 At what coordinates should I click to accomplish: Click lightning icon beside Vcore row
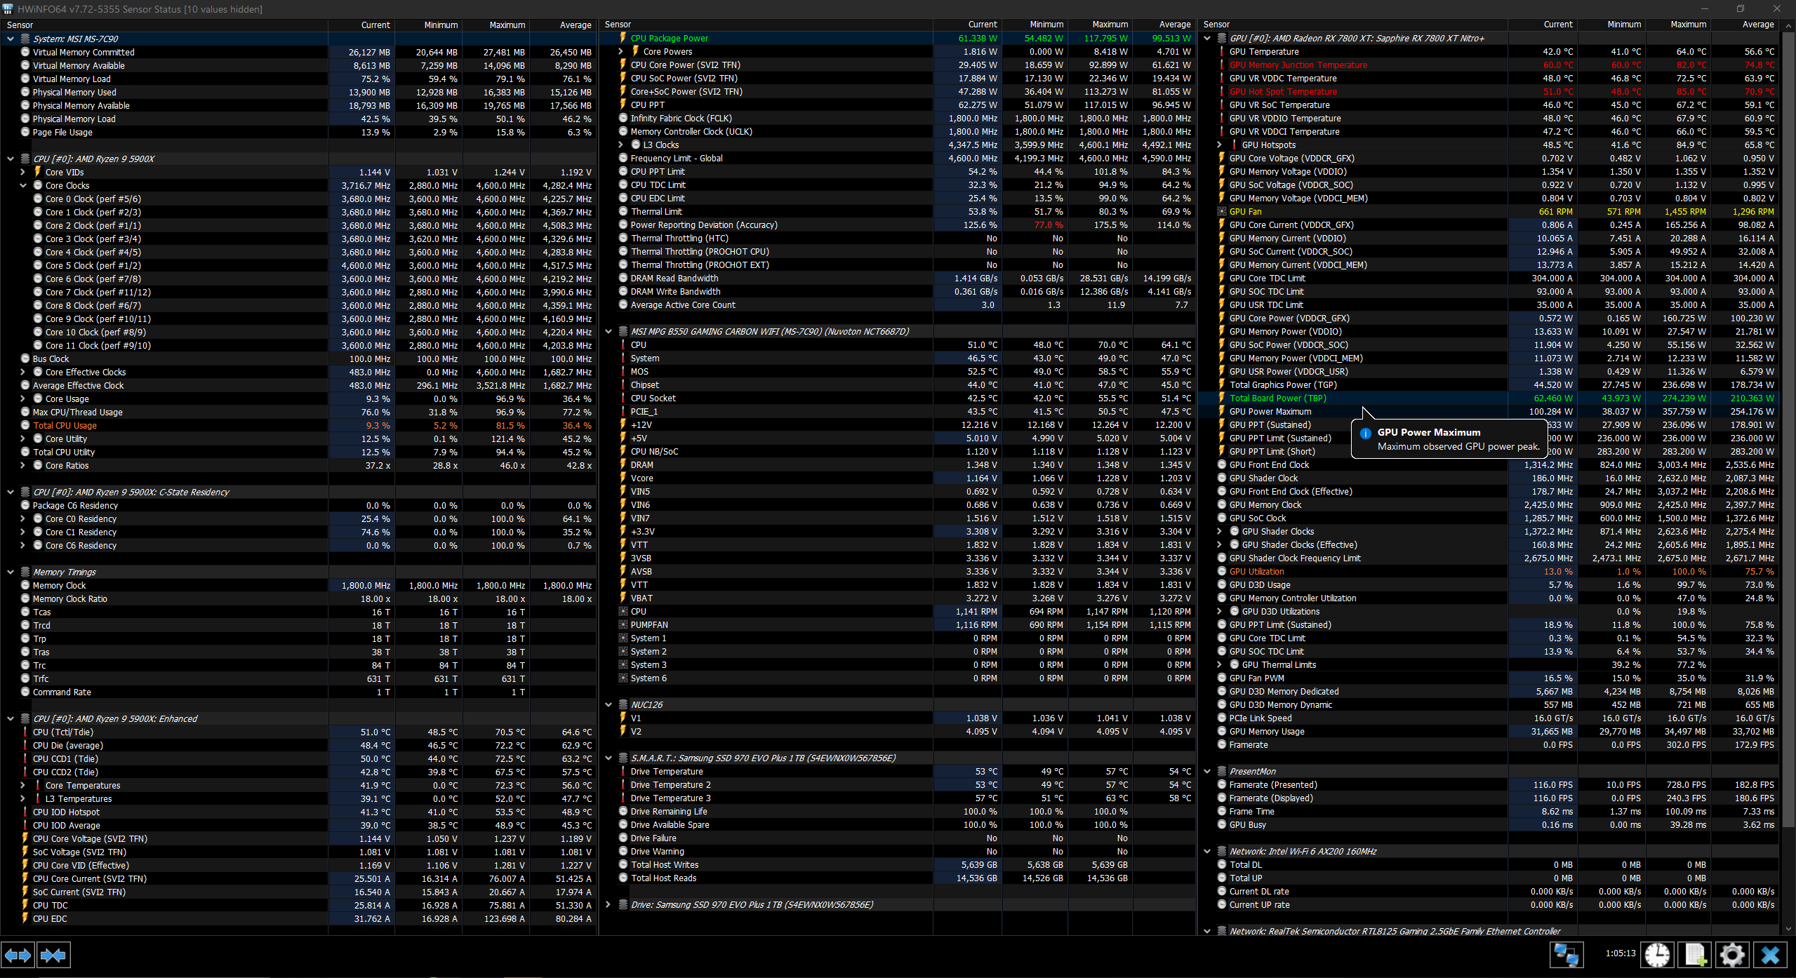(623, 478)
